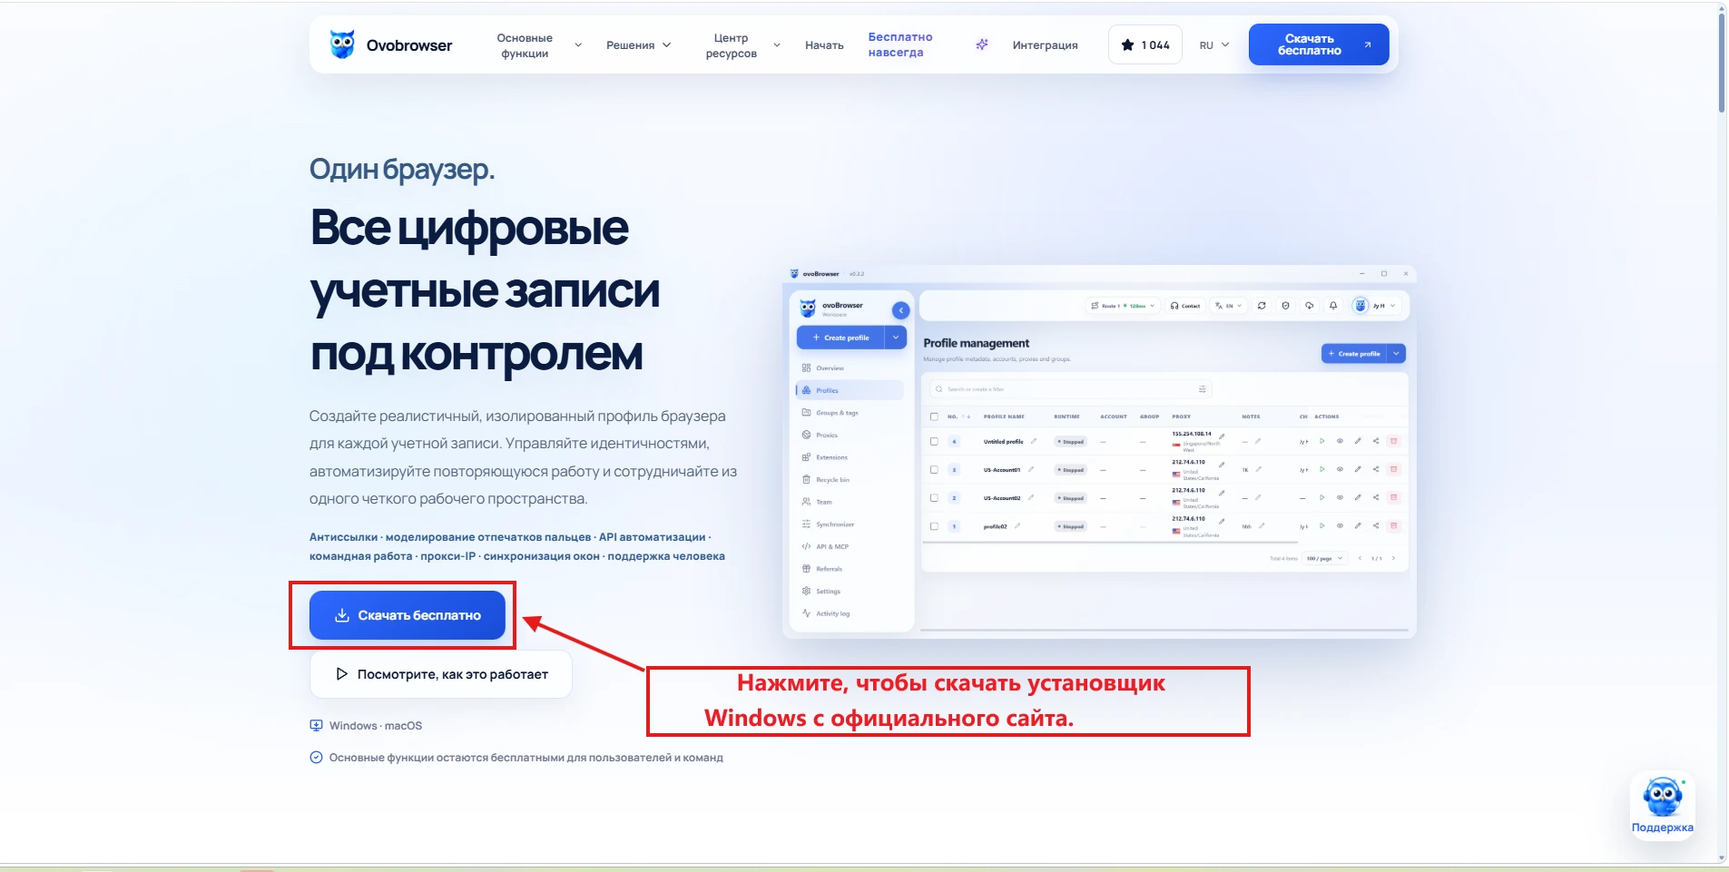1729x872 pixels.
Task: Select the Windows · macOS text
Action: [x=376, y=726]
